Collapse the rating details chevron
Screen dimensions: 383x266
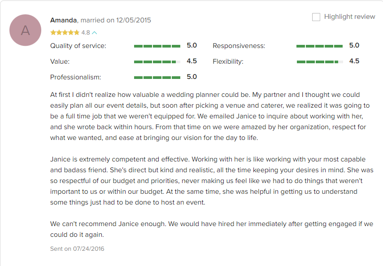point(95,33)
